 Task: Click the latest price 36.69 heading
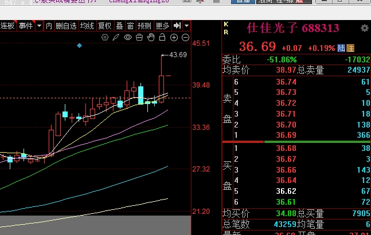(257, 46)
